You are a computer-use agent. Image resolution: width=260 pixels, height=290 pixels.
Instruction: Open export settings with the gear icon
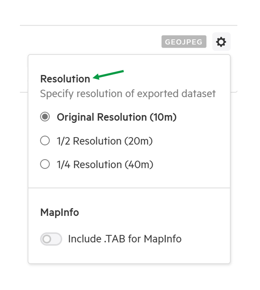(x=221, y=42)
